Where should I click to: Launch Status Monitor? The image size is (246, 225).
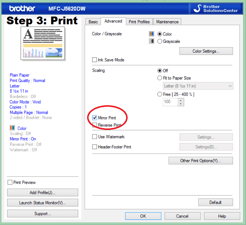coord(43,203)
